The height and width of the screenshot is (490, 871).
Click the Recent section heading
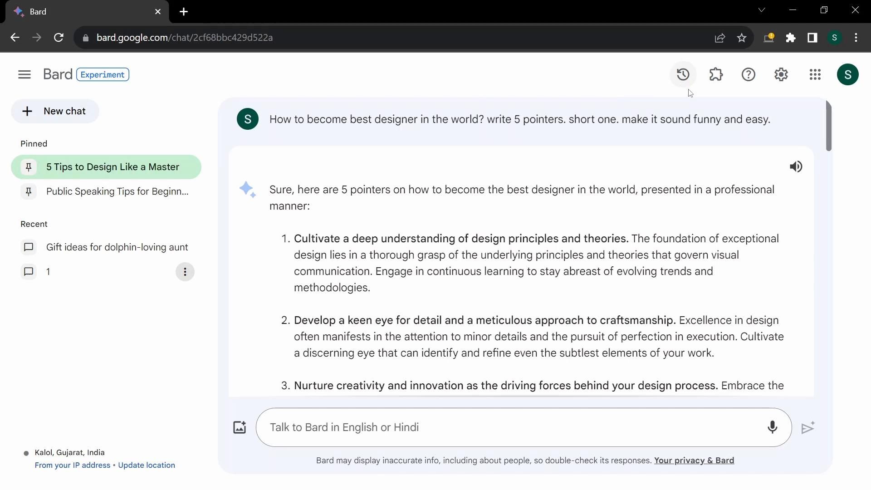pos(34,224)
